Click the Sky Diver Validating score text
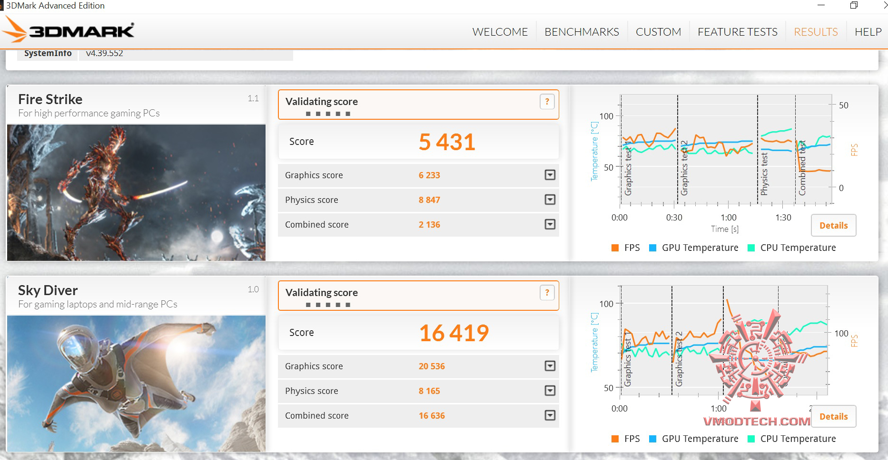Viewport: 888px width, 460px height. point(322,293)
